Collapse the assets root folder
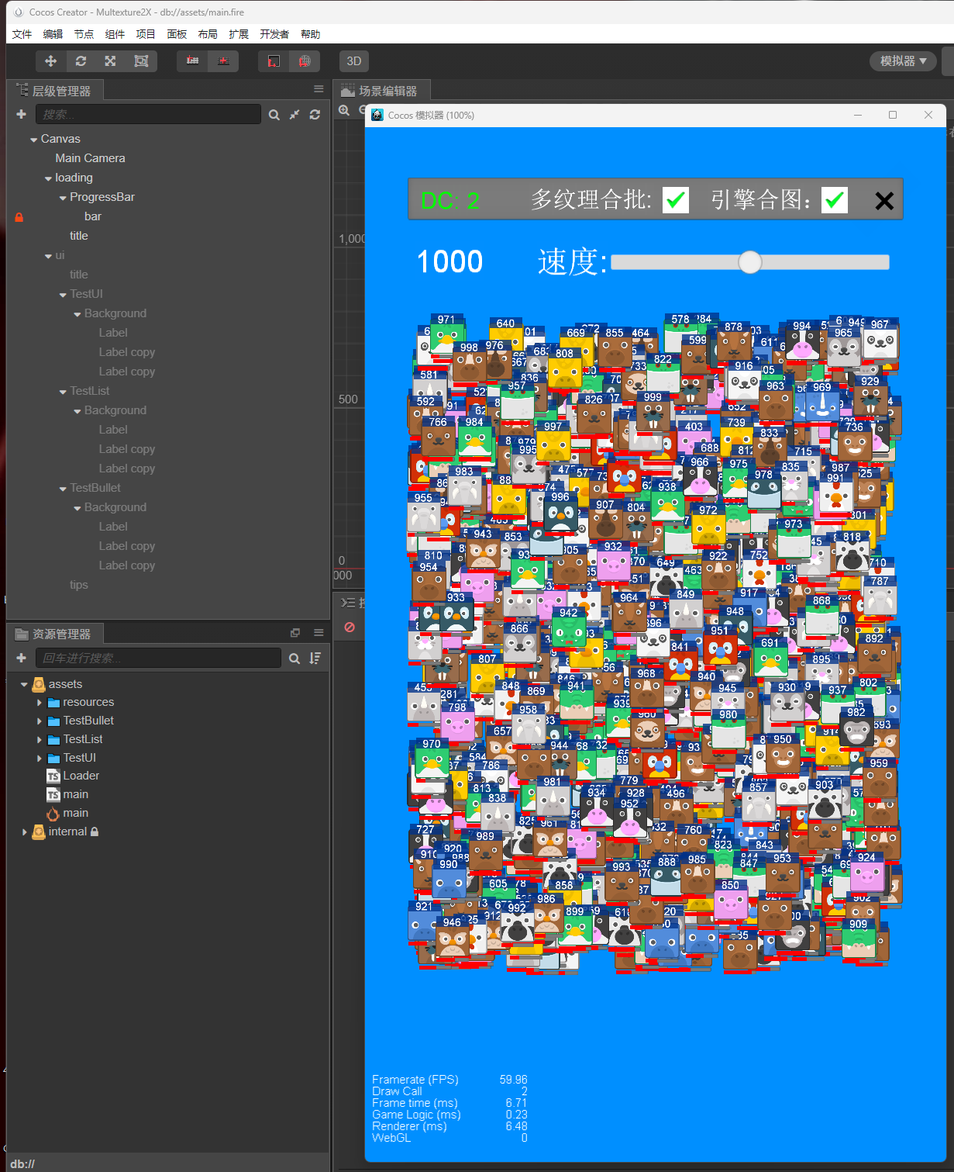Image resolution: width=954 pixels, height=1172 pixels. (x=24, y=685)
